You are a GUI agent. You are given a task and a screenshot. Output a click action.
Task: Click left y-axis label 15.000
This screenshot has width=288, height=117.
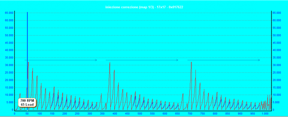point(9,87)
